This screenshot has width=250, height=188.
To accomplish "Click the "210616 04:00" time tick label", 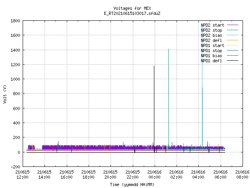I will click(x=198, y=175).
